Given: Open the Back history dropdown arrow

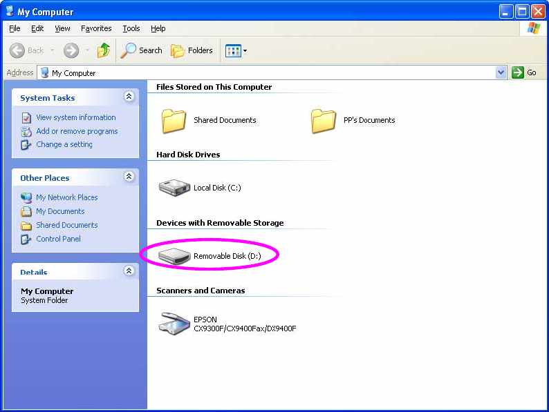Looking at the screenshot, I should click(x=52, y=50).
